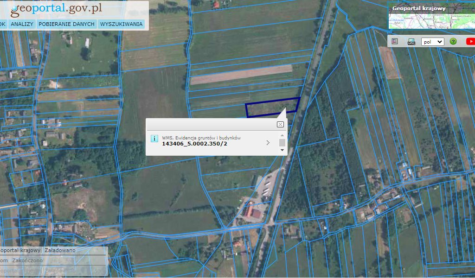The image size is (475, 278).
Task: Click the 'Geoportal krajowy' overview title
Action: (x=419, y=8)
